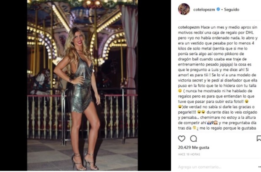The height and width of the screenshot is (172, 261).
Task: Toggle the Seguido follow status
Action: tap(232, 10)
